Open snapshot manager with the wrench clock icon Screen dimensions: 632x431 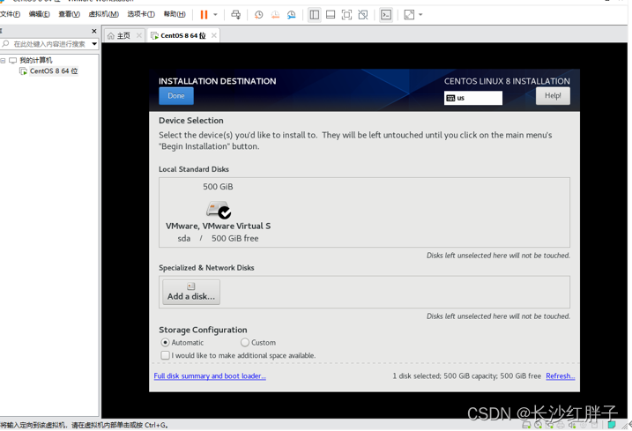pos(292,15)
